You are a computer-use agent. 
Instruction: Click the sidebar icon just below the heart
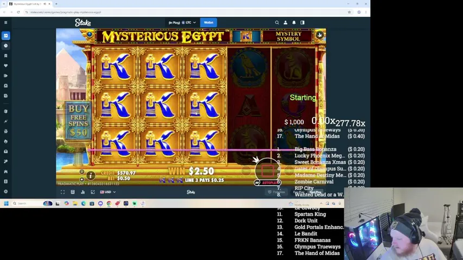click(5, 76)
